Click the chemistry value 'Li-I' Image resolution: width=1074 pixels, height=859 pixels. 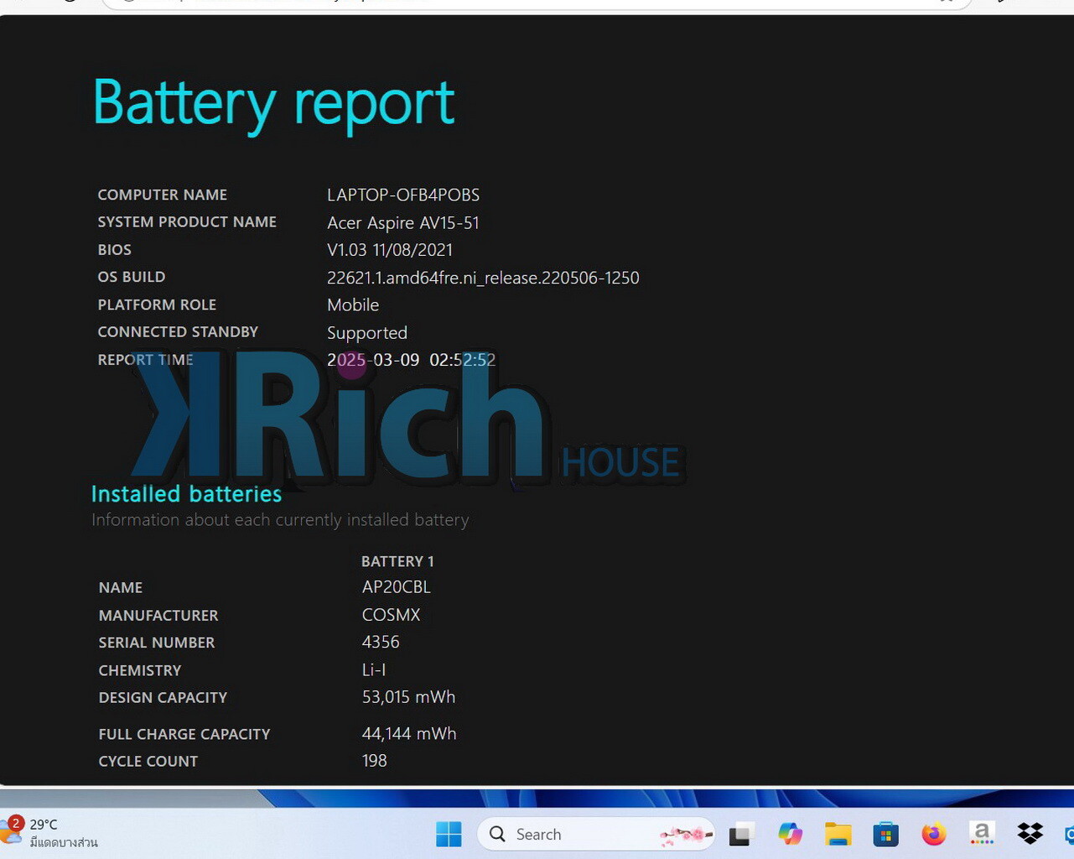click(x=374, y=669)
